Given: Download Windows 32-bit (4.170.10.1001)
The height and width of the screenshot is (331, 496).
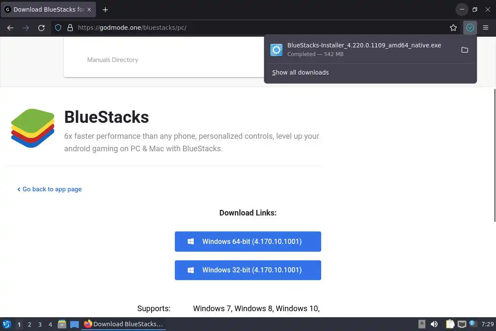Looking at the screenshot, I should pyautogui.click(x=248, y=270).
